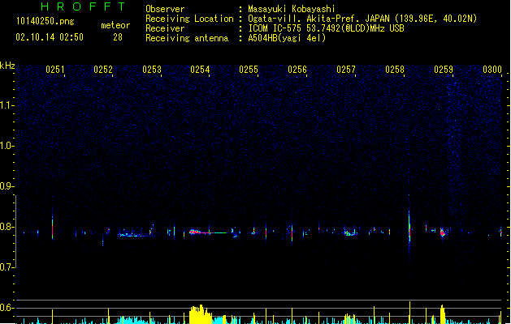Click the 0256 time marker
Viewport: 511px width, 324px height.
[297, 70]
